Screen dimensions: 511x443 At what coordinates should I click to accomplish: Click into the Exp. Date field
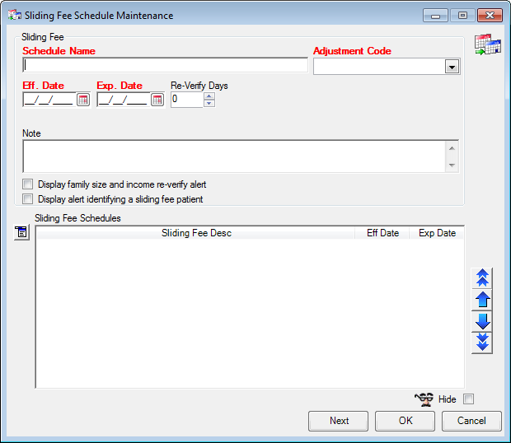124,100
